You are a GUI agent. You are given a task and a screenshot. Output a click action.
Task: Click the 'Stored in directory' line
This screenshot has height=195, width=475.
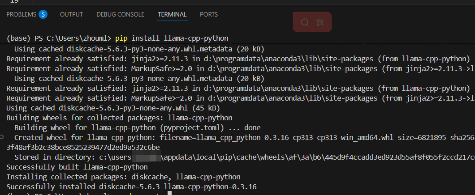245,157
